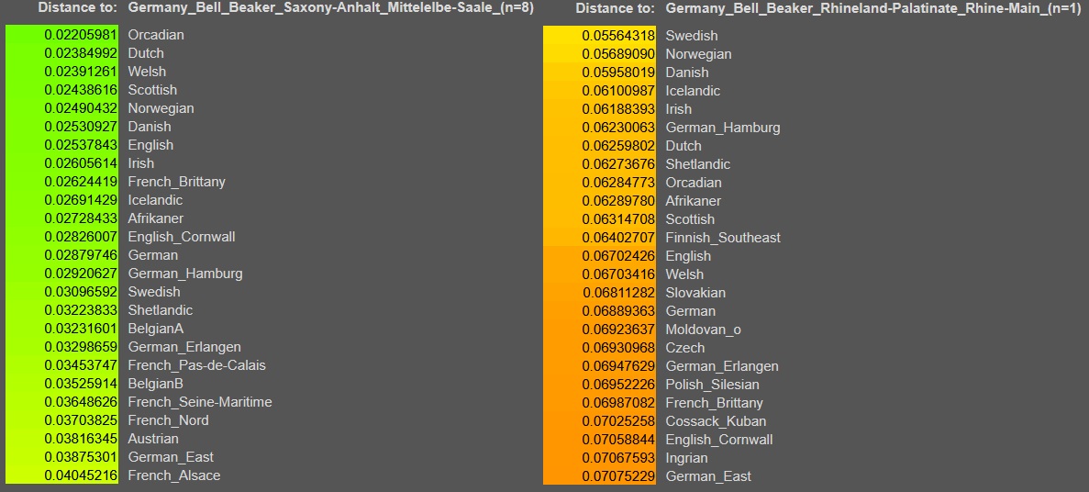Image resolution: width=1089 pixels, height=492 pixels.
Task: Select Icelandic in the Saxony-Anhalt list
Action: (155, 200)
